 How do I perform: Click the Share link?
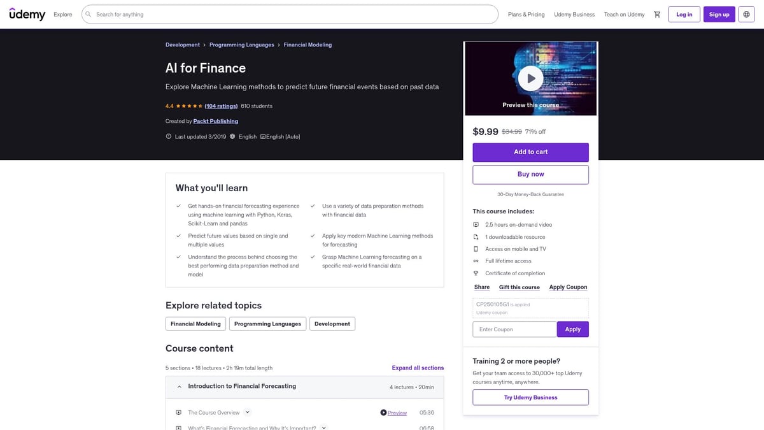pyautogui.click(x=482, y=287)
